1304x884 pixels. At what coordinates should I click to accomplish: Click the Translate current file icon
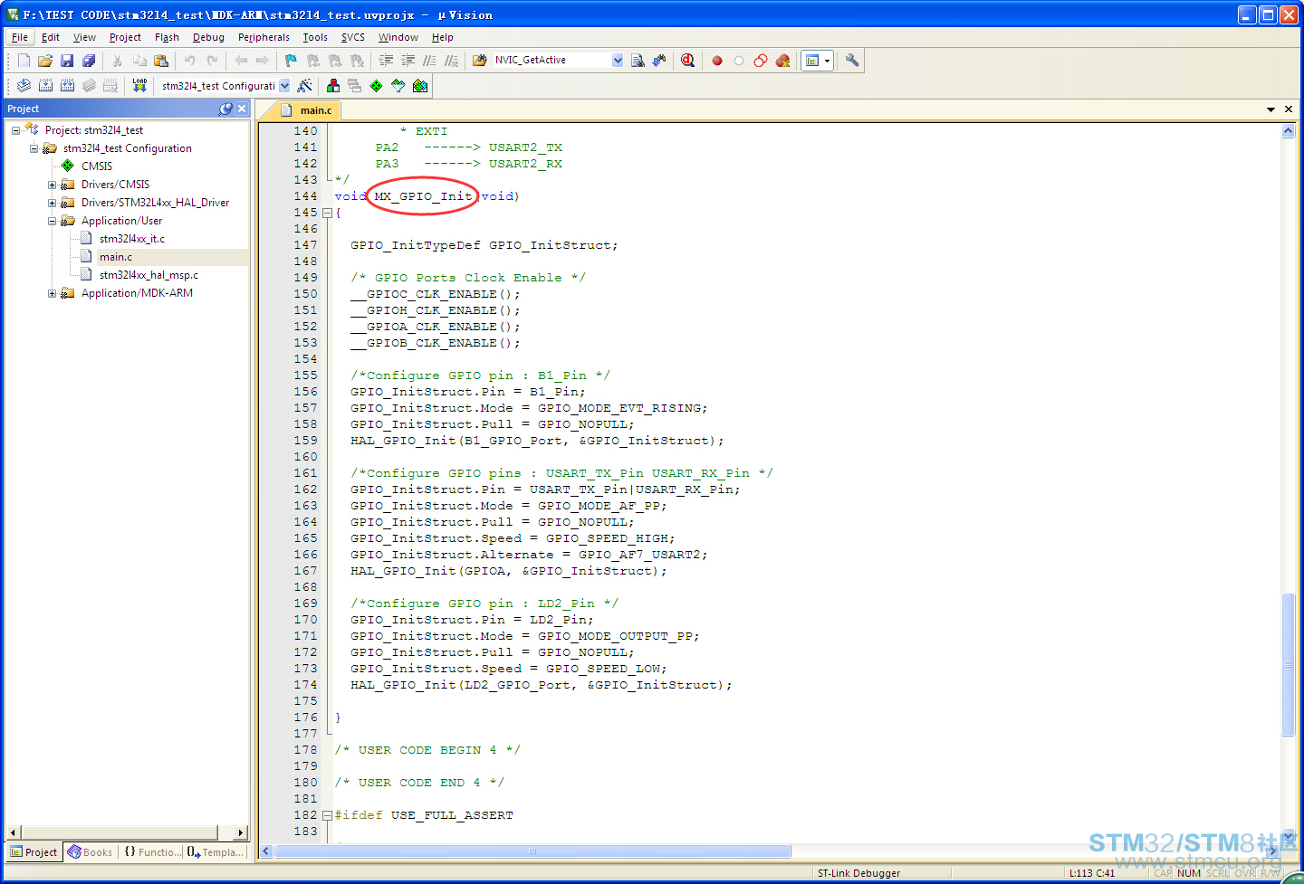[24, 86]
